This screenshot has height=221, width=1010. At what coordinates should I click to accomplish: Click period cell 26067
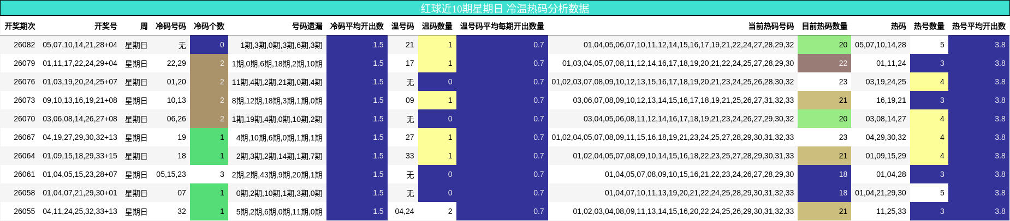(25, 137)
